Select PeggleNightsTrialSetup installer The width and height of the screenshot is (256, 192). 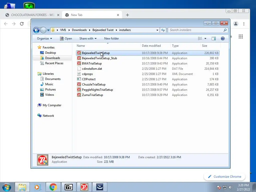pos(148,90)
